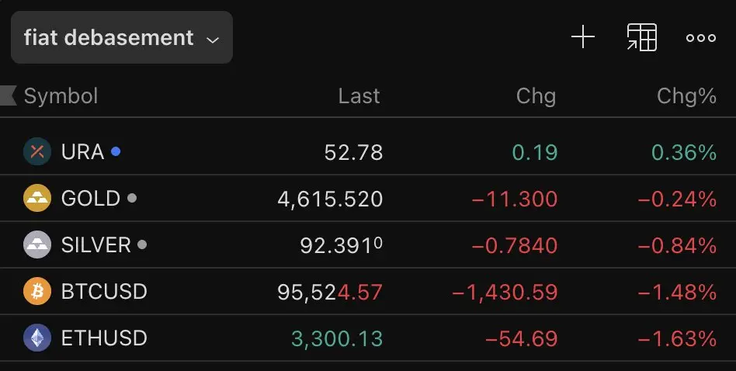Select the BTCUSD symbol name
This screenshot has height=371, width=736.
click(104, 292)
